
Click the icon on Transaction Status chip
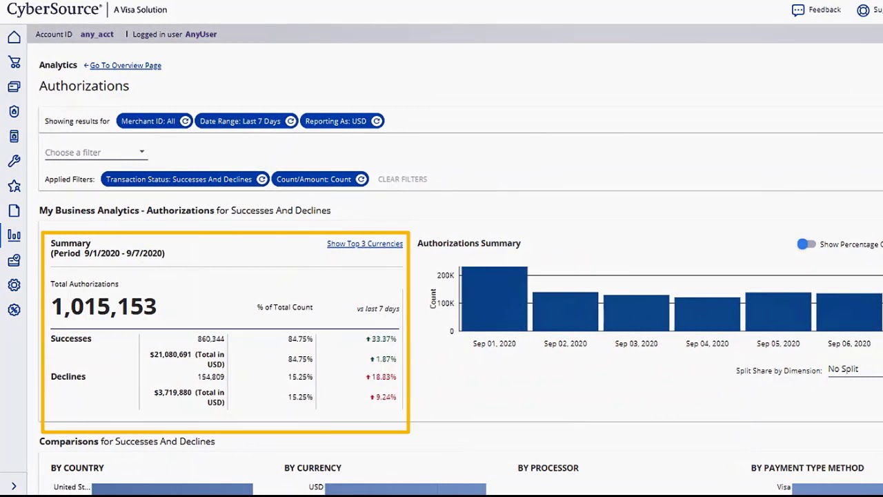(x=262, y=179)
